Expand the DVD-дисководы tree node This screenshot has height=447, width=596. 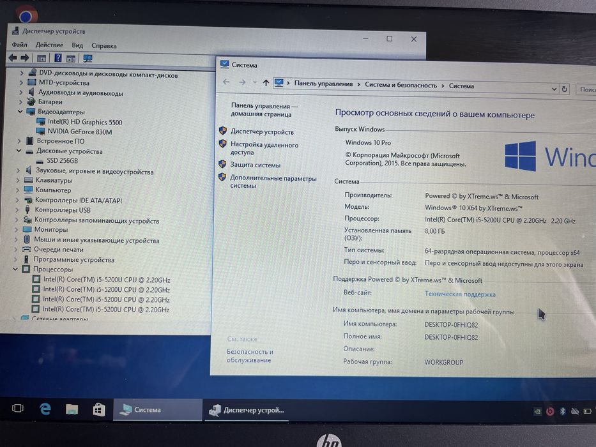click(22, 73)
